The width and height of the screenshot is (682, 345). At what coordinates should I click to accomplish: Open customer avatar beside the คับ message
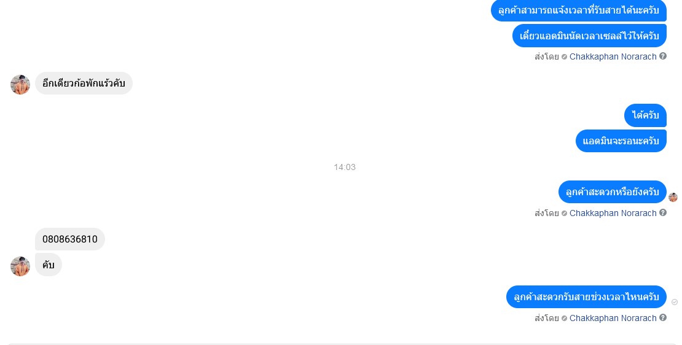(x=20, y=266)
